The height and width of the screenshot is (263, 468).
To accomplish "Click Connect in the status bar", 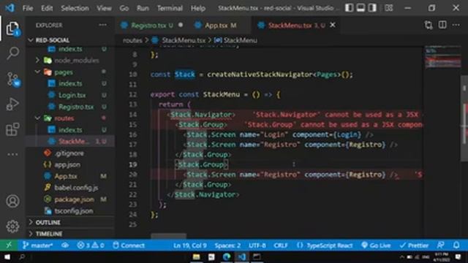I will click(x=129, y=245).
